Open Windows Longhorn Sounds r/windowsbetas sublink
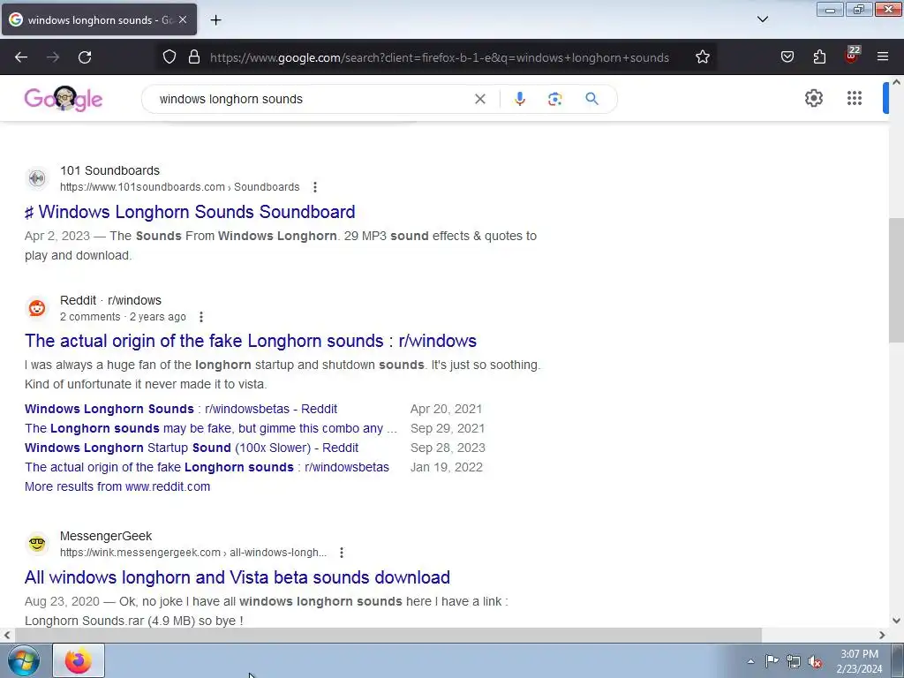 coord(181,410)
